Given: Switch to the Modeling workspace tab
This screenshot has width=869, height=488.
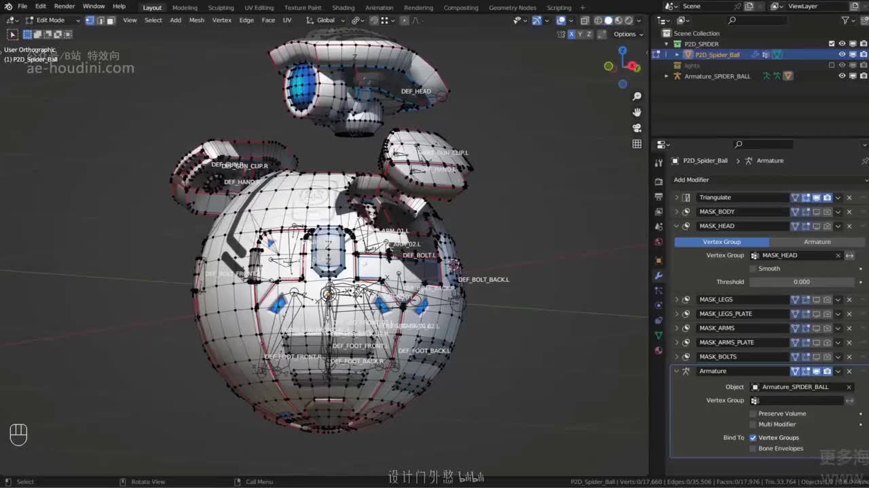Looking at the screenshot, I should (185, 7).
